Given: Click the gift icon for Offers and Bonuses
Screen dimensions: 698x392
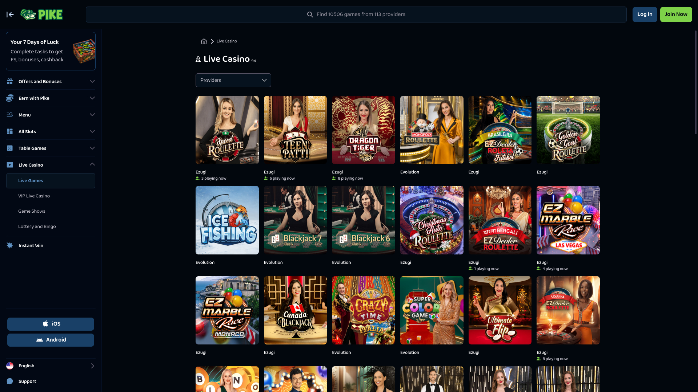Looking at the screenshot, I should click(10, 82).
